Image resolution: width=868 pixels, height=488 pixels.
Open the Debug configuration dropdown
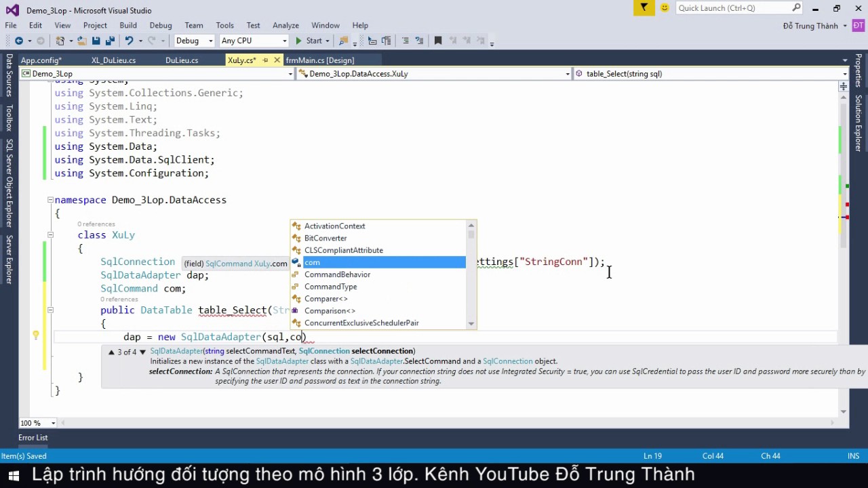click(194, 41)
